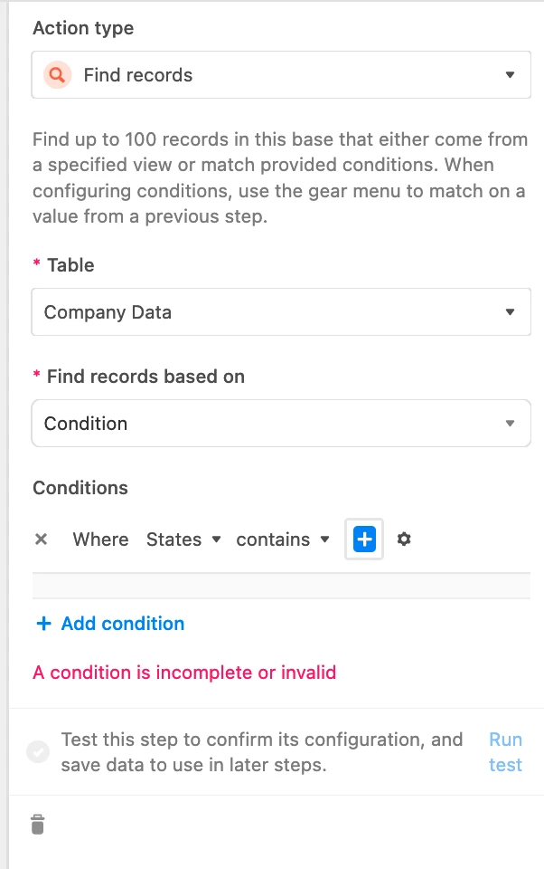Click the Table dropdown arrow
This screenshot has height=869, width=544.
tap(511, 312)
